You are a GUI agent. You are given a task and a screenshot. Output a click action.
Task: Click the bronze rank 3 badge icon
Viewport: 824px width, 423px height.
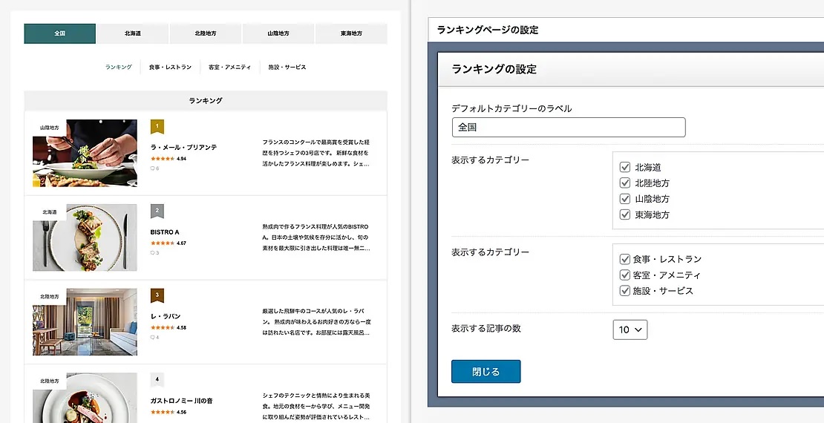coord(157,295)
